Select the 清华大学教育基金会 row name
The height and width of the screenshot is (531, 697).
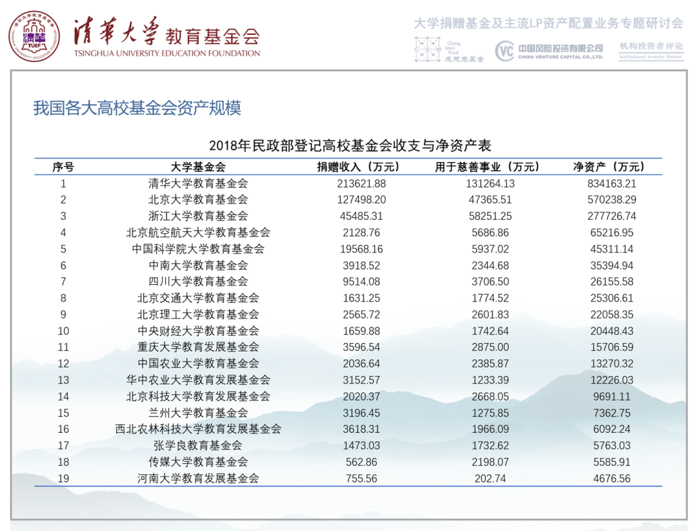pos(198,183)
